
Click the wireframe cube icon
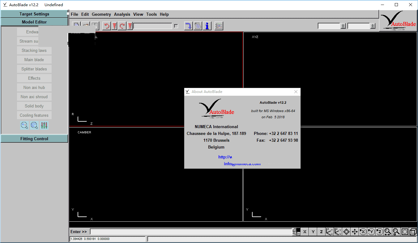(413, 232)
